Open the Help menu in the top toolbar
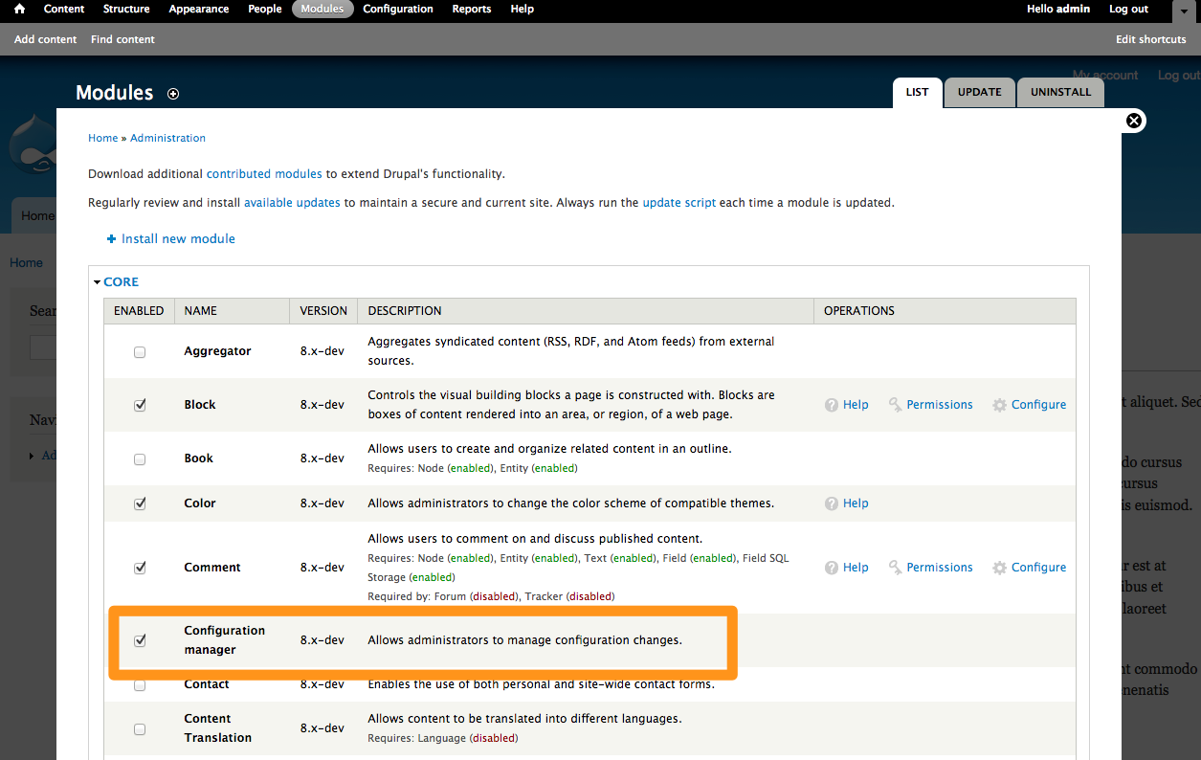 click(x=523, y=9)
